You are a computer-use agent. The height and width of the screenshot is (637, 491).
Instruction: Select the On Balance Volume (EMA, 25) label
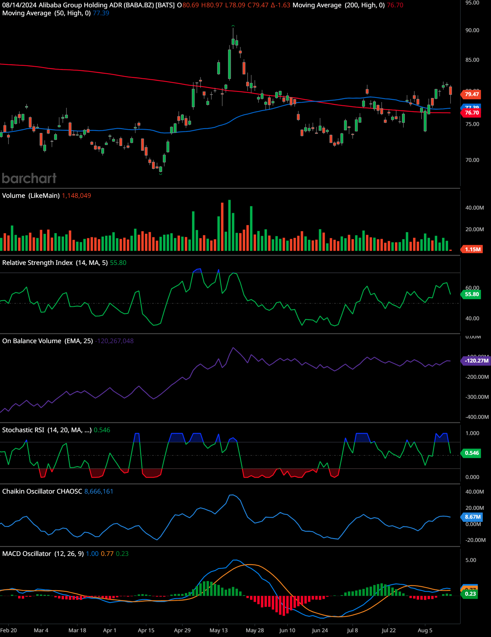(48, 341)
